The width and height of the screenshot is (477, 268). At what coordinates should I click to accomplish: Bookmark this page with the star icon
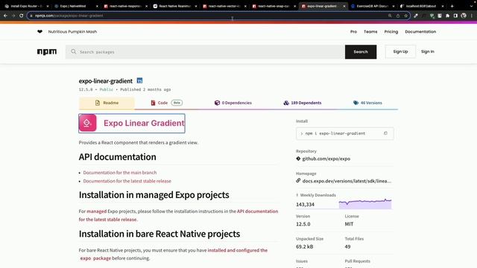click(x=405, y=16)
